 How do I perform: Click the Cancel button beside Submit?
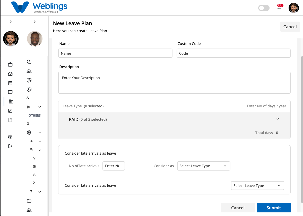click(x=238, y=208)
